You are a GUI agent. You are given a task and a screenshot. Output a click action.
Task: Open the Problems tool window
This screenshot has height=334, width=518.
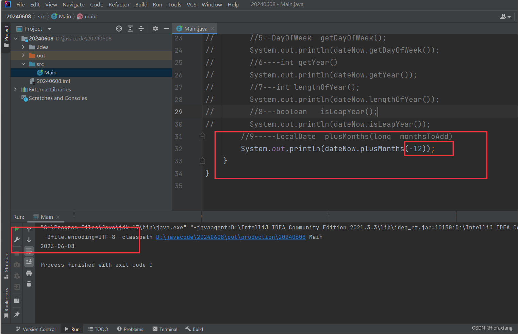pyautogui.click(x=130, y=329)
